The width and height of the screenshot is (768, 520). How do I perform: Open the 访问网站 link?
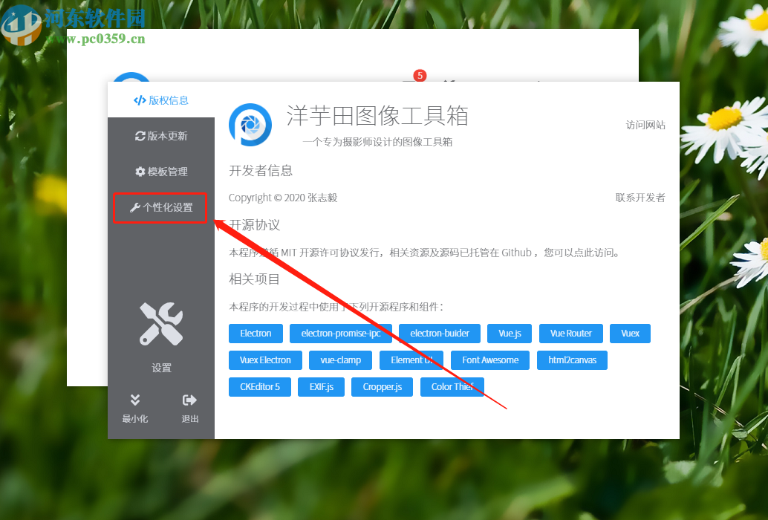pos(645,126)
